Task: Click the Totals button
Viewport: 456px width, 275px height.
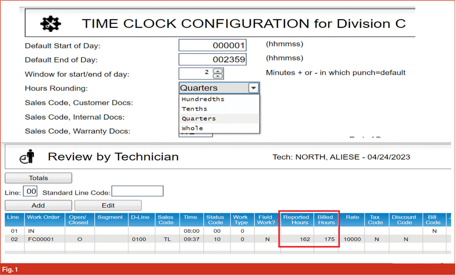Action: click(38, 178)
